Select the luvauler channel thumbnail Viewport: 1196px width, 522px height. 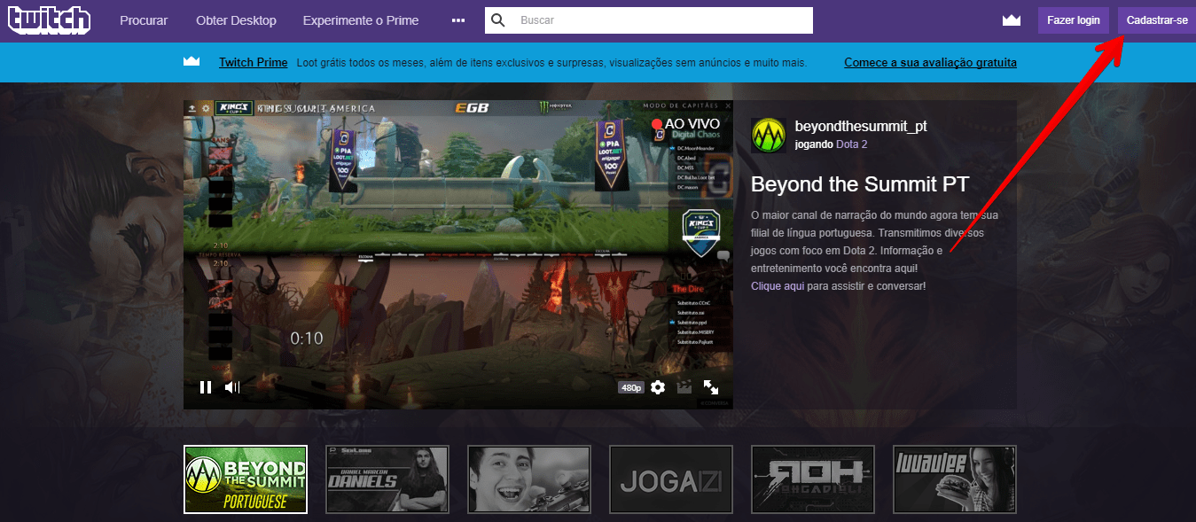coord(955,479)
